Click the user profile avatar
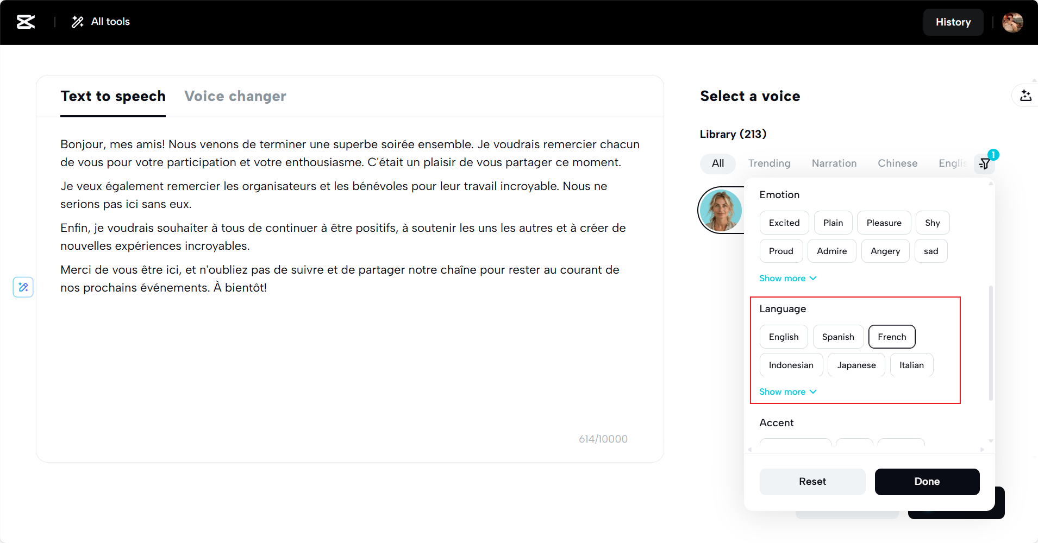The image size is (1038, 543). pyautogui.click(x=1012, y=22)
